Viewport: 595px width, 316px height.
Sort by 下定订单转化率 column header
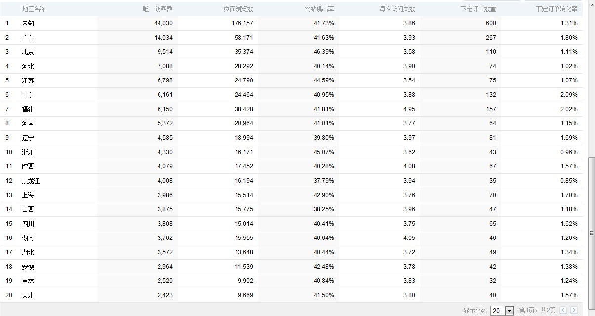(x=556, y=9)
